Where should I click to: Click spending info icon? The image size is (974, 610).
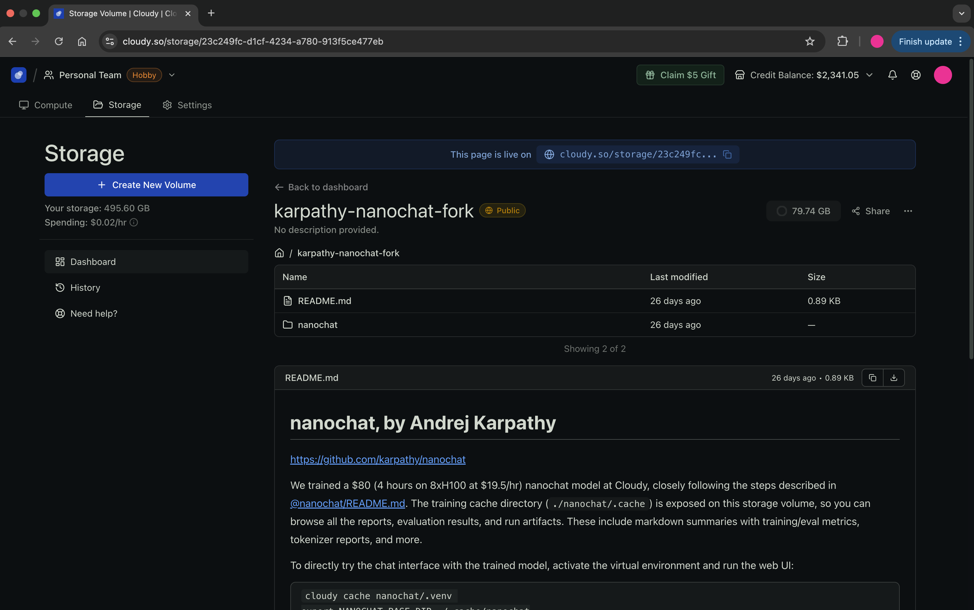click(134, 222)
